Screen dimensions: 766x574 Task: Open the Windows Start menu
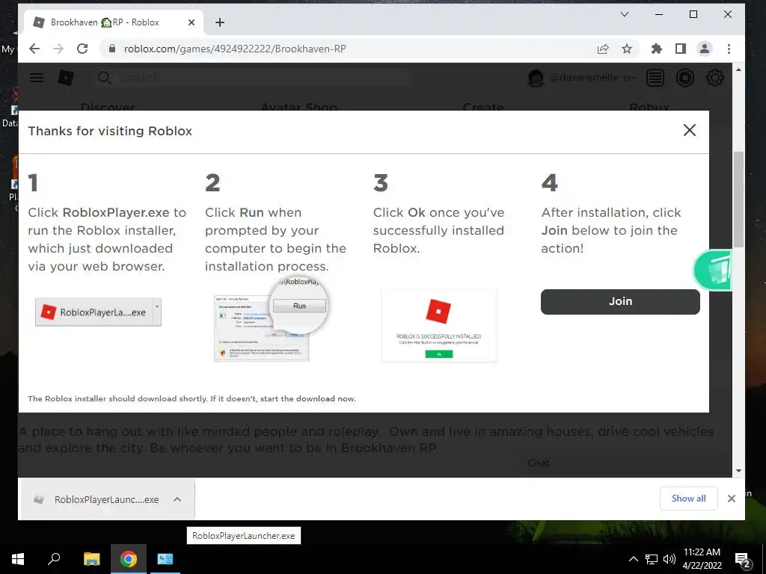pyautogui.click(x=18, y=559)
